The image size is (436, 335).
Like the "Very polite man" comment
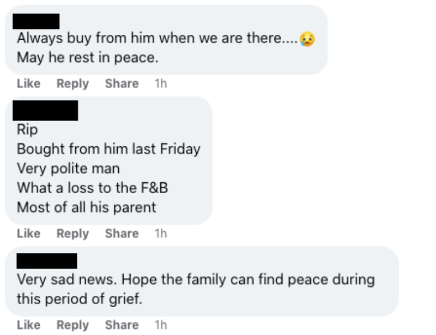(x=29, y=233)
